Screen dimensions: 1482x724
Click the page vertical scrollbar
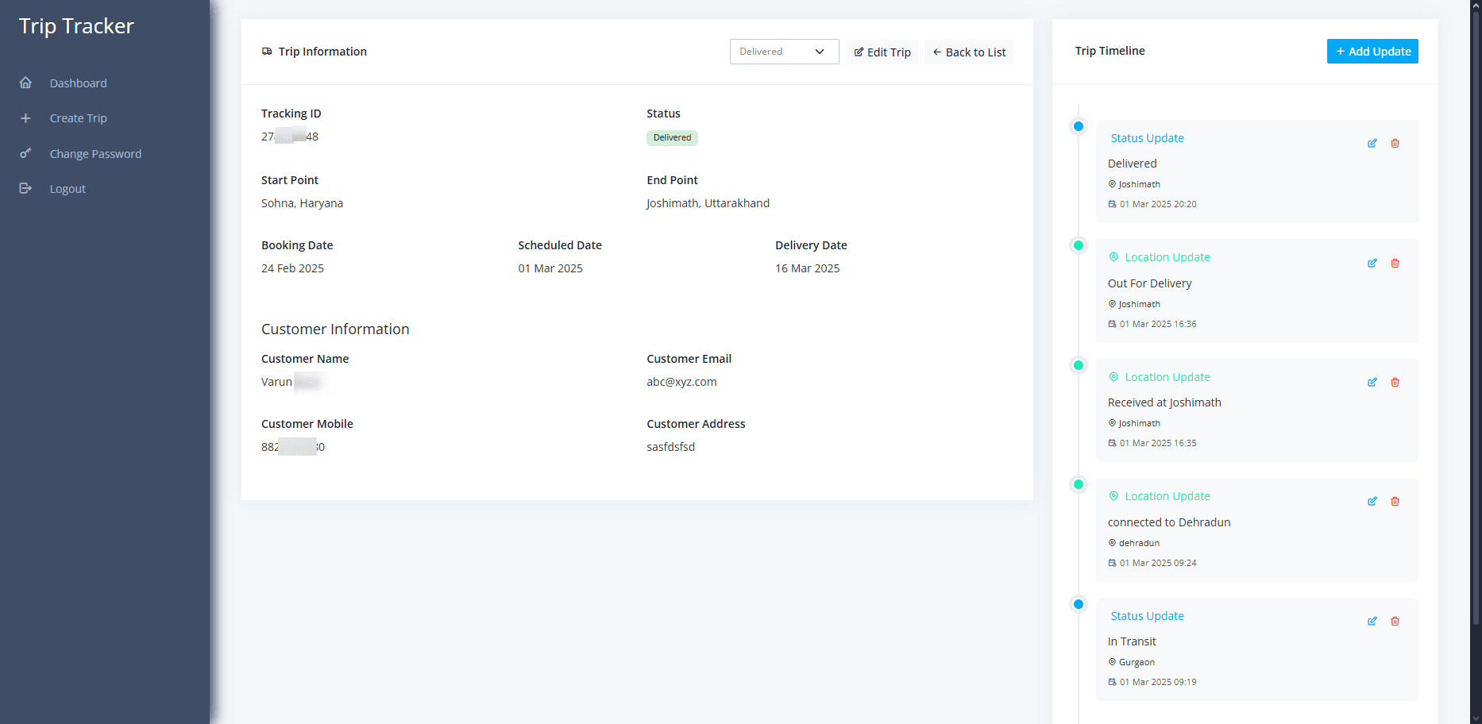(1476, 318)
